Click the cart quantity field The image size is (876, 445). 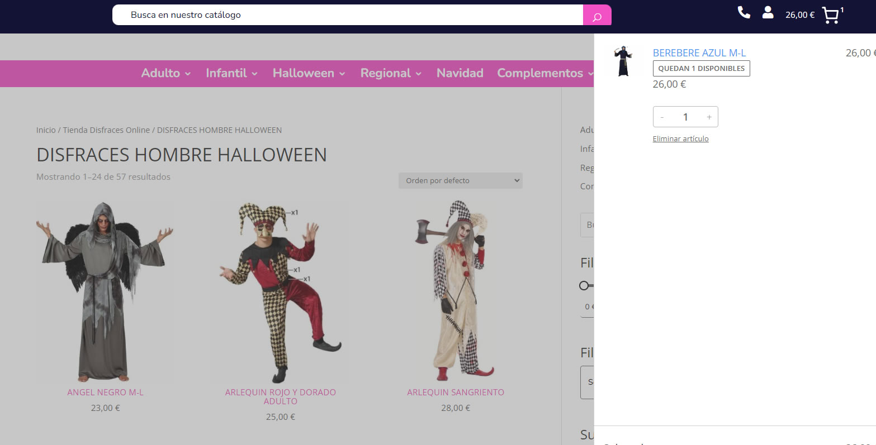(685, 117)
